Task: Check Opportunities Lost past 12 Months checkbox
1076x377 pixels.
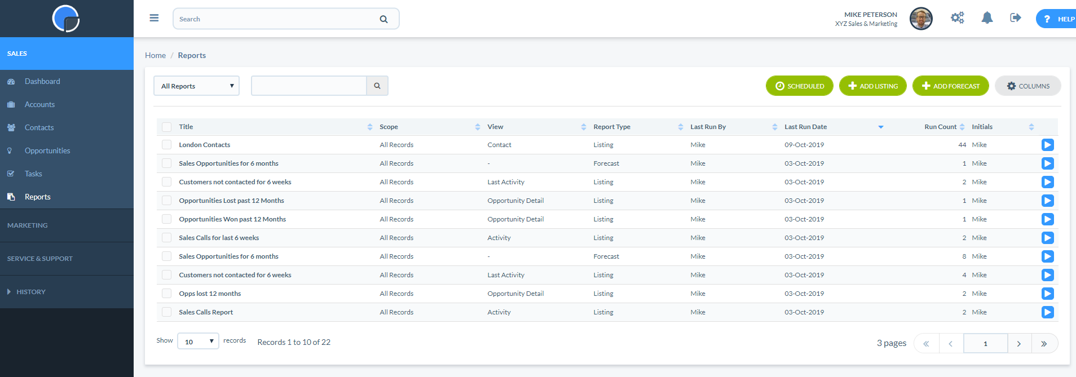Action: point(166,201)
